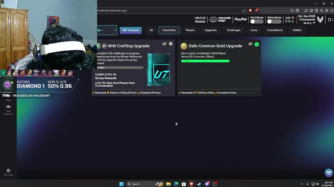Open the round blue menu button bottom right

329,173
